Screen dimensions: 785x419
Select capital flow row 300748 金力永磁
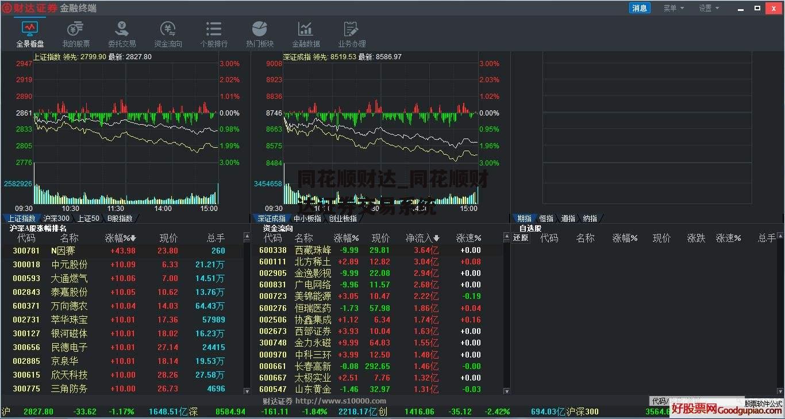click(x=379, y=343)
